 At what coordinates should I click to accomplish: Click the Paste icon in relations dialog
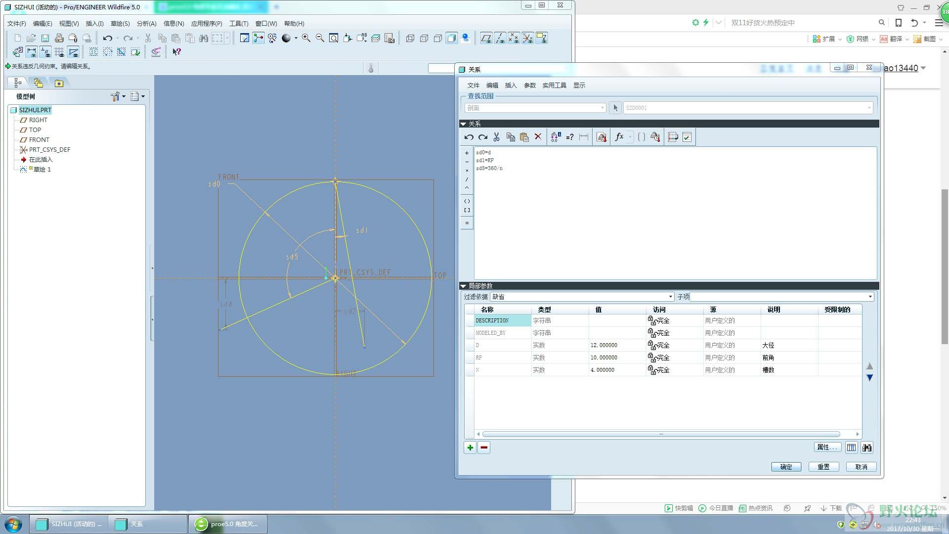pyautogui.click(x=524, y=137)
